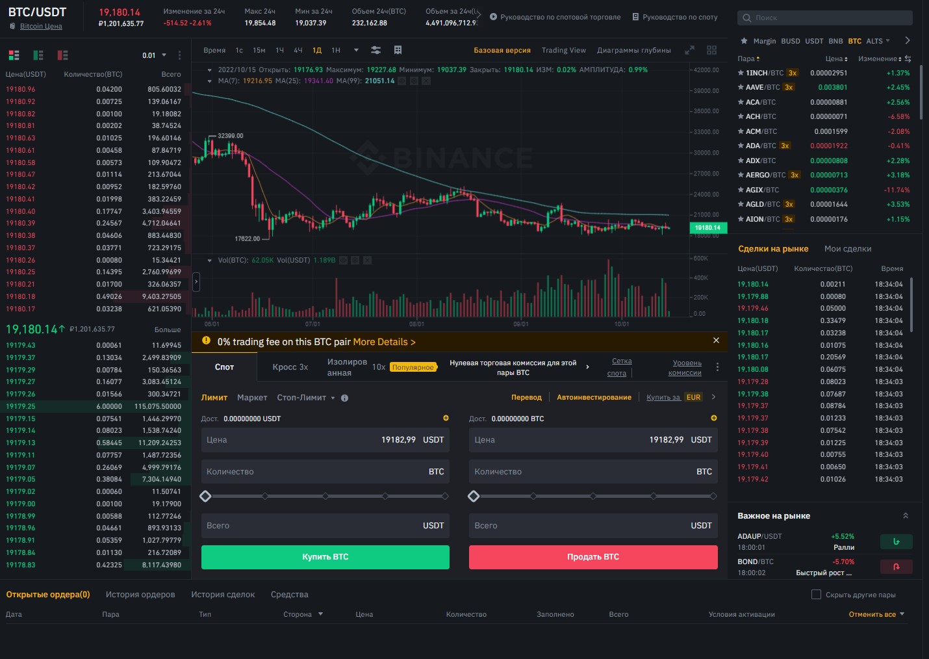
Task: Remove Volume indicator X icon
Action: click(367, 260)
